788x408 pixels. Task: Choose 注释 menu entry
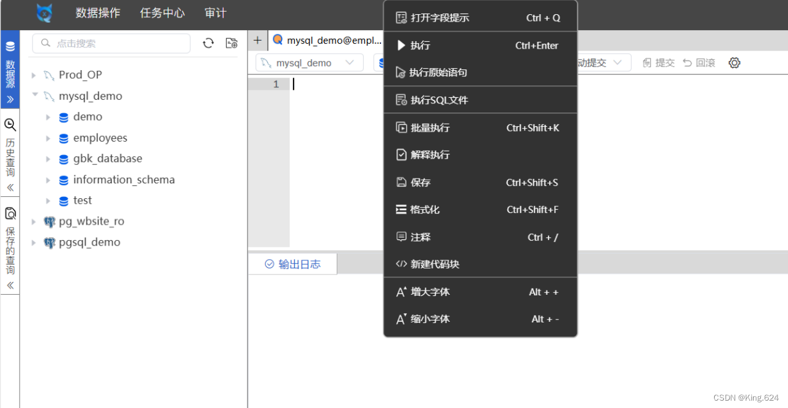pos(480,238)
